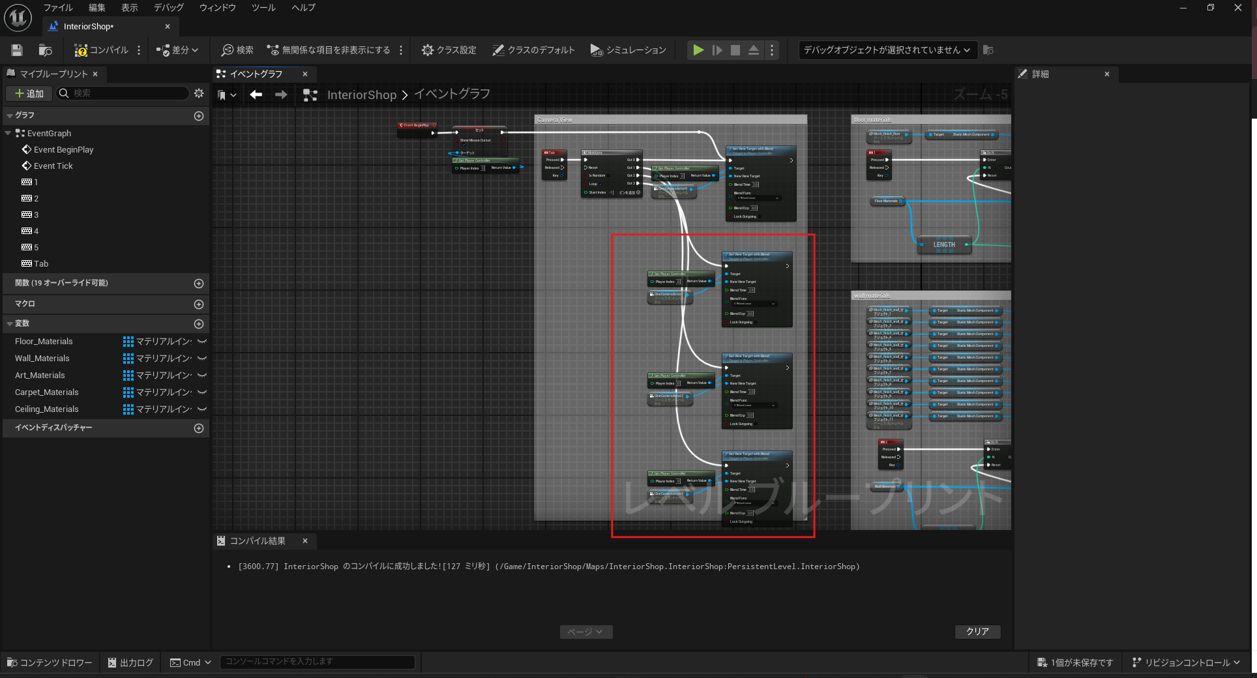Open My Blueprint panel settings gear
The image size is (1257, 678).
coord(199,93)
